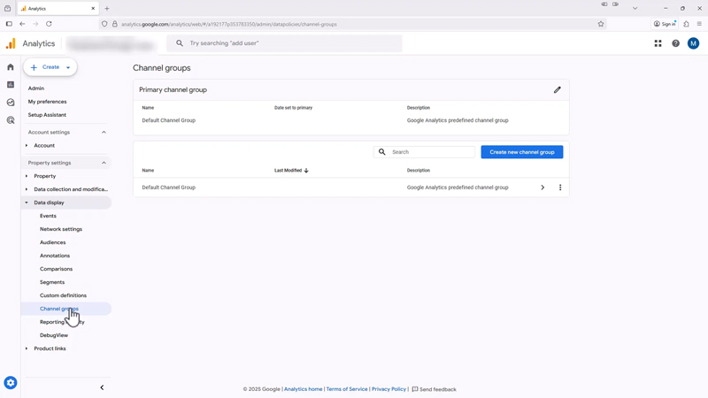Open the Help question mark icon

click(676, 43)
